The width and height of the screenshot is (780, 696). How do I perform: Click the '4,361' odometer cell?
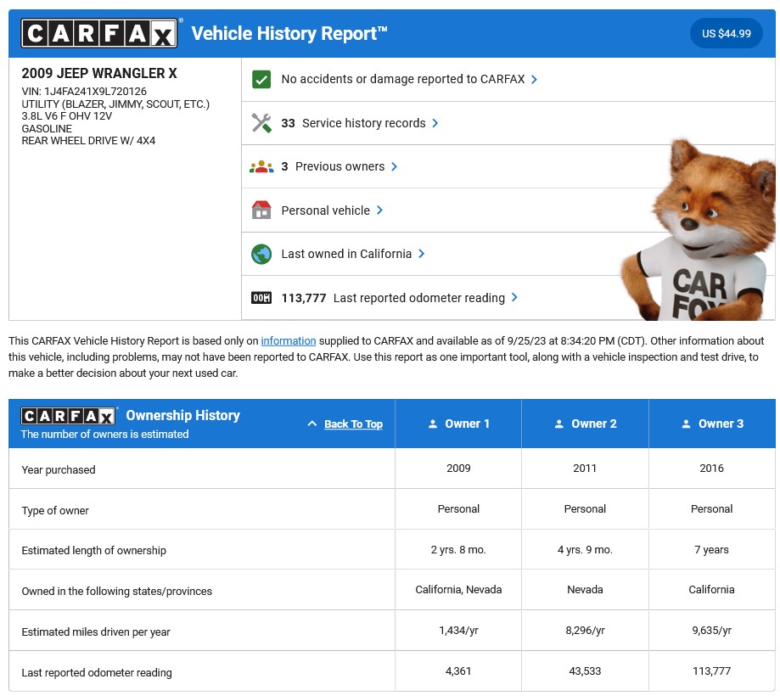coord(458,671)
